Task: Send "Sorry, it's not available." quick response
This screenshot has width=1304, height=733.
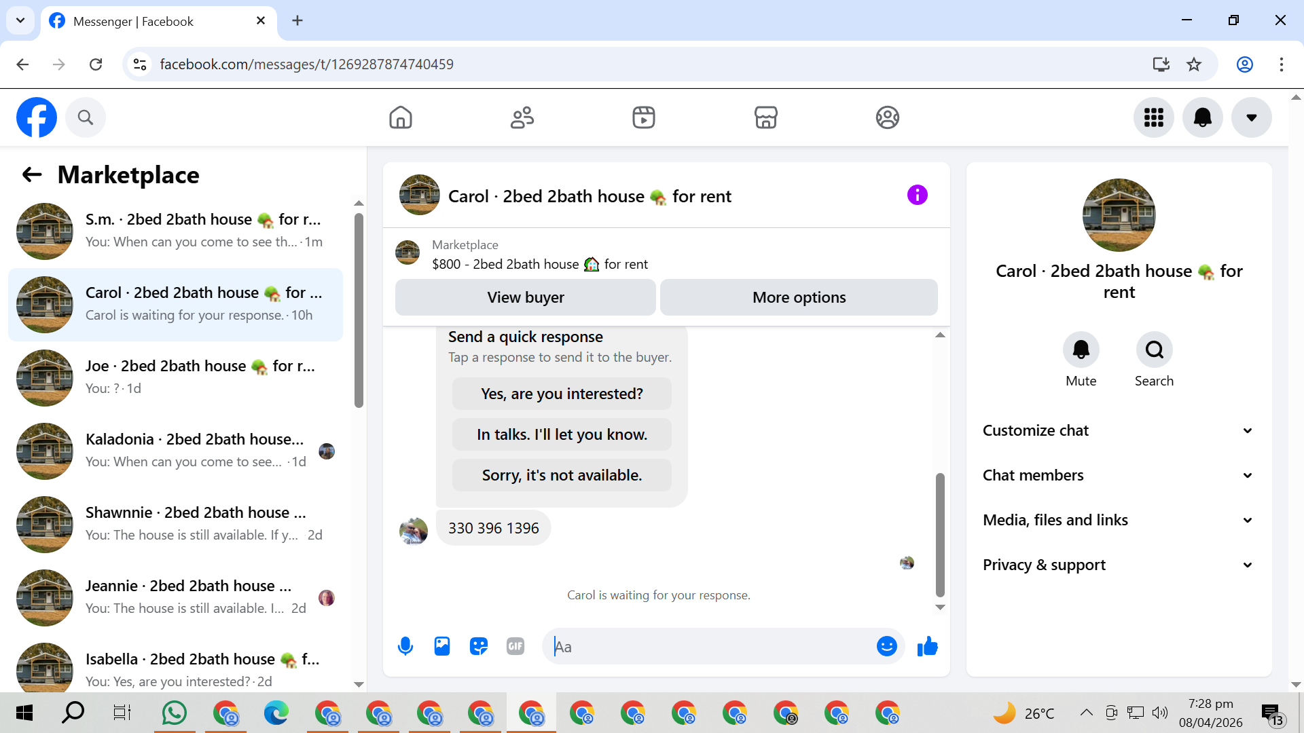Action: [562, 475]
